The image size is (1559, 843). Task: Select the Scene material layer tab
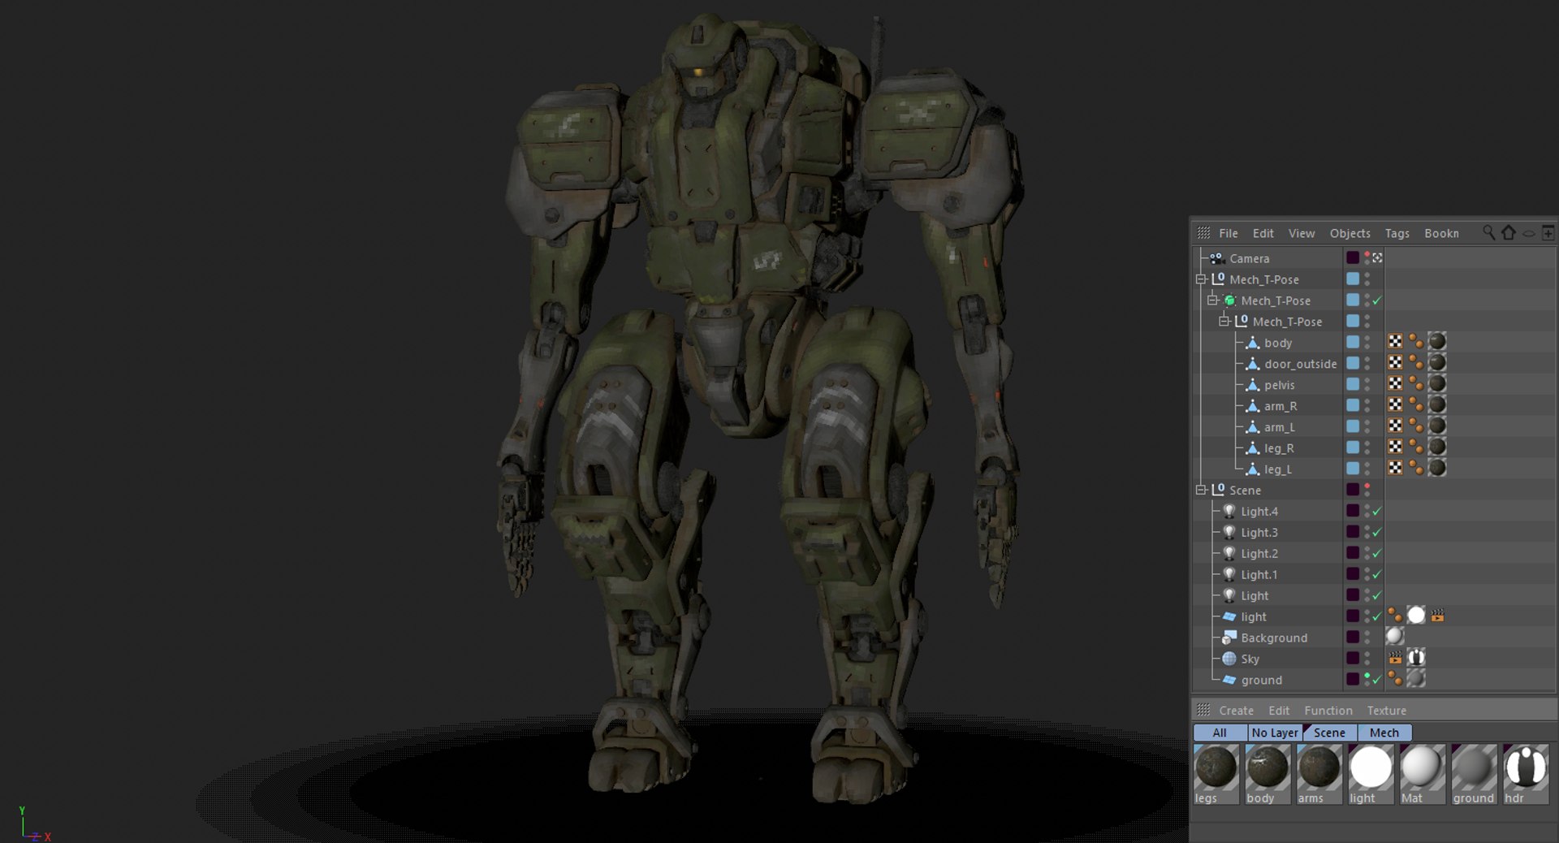1330,733
